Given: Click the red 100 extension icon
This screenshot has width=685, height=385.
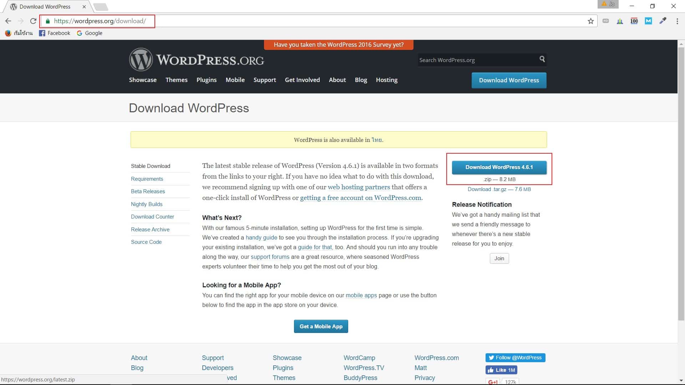Looking at the screenshot, I should click(x=634, y=21).
